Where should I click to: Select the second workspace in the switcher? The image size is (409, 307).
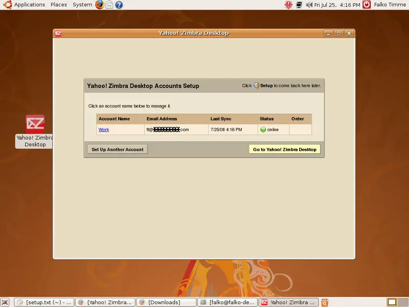[x=402, y=302]
